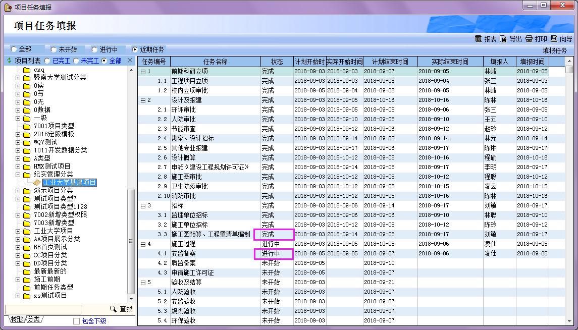The image size is (578, 330).
Task: Click the 导出 export icon
Action: (503, 39)
